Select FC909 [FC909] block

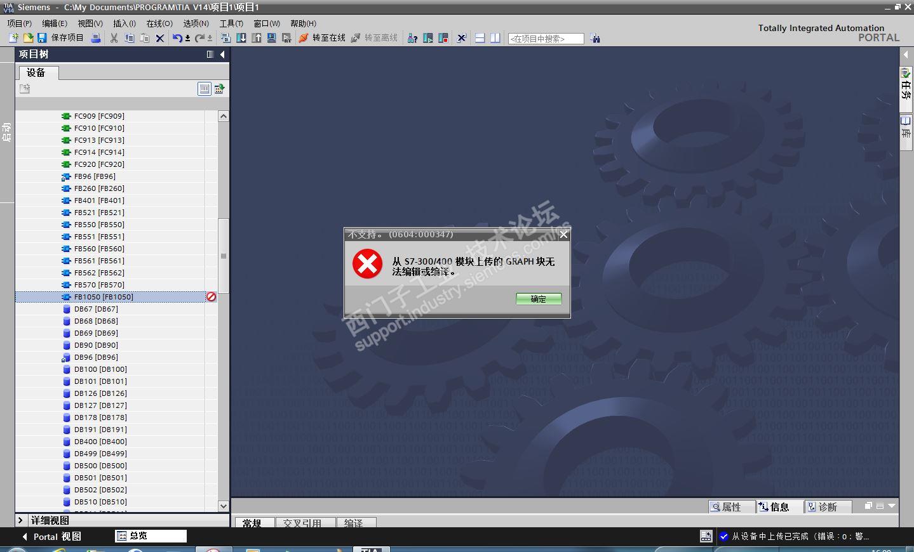[x=99, y=116]
